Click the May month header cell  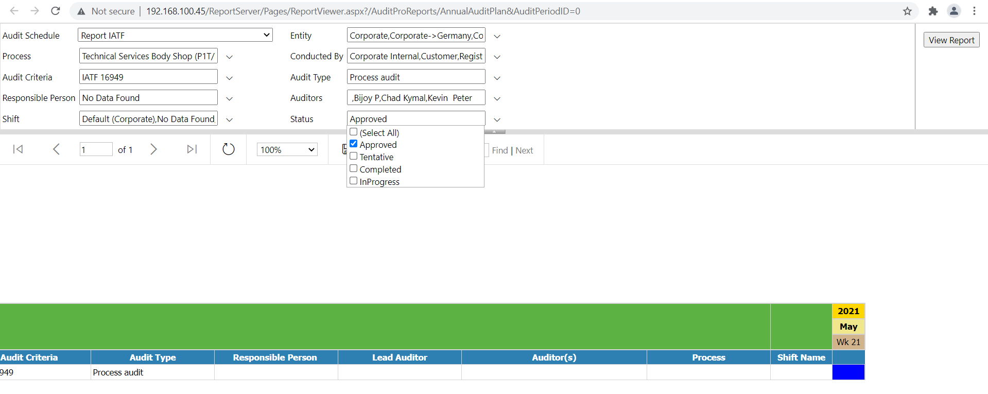click(x=848, y=327)
